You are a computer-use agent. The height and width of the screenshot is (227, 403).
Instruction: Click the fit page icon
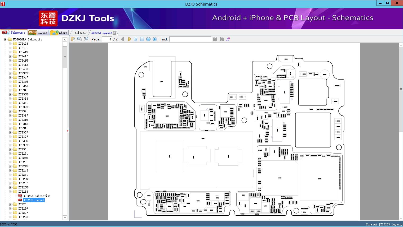point(142,39)
